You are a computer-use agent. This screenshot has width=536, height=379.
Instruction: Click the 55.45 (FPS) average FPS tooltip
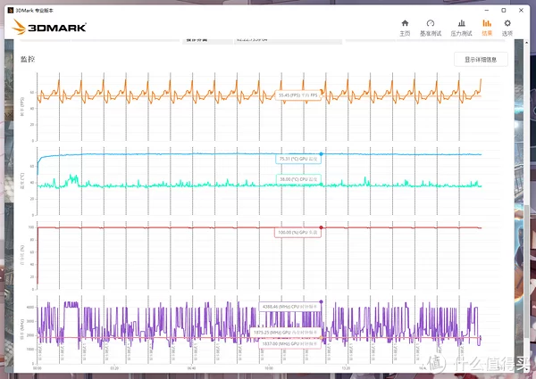pyautogui.click(x=298, y=95)
